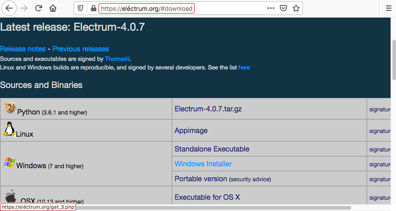
Task: Open signature for OS X executable
Action: (x=380, y=197)
